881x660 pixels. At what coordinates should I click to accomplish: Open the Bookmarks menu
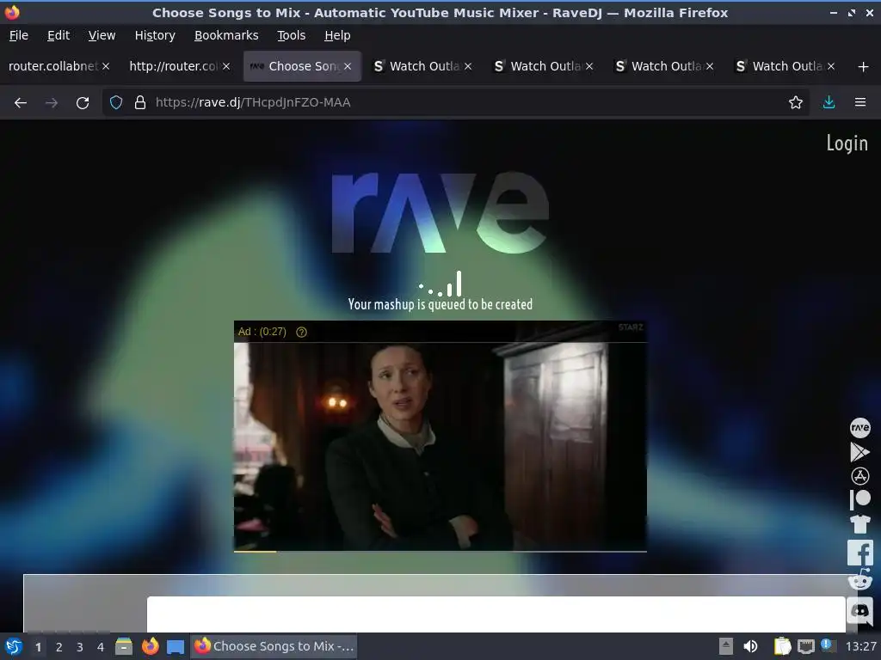pyautogui.click(x=226, y=35)
